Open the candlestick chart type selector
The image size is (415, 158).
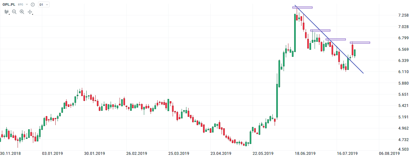(6, 12)
